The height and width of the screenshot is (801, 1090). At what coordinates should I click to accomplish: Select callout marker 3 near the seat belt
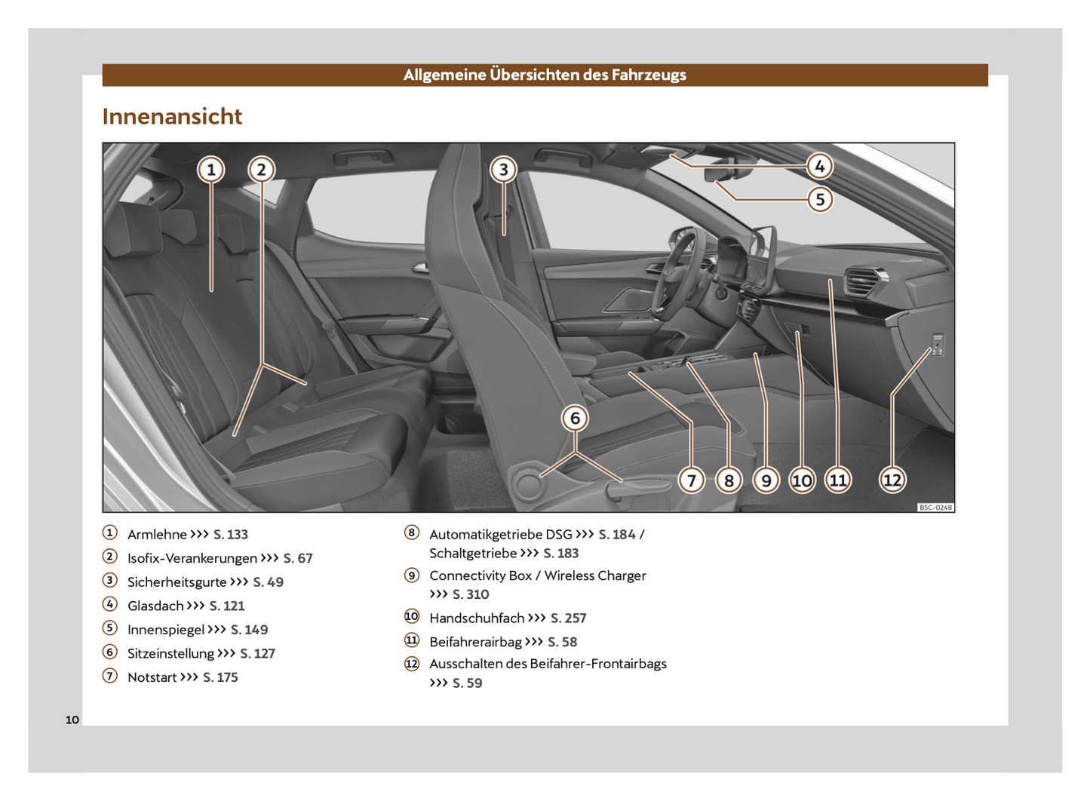[503, 170]
